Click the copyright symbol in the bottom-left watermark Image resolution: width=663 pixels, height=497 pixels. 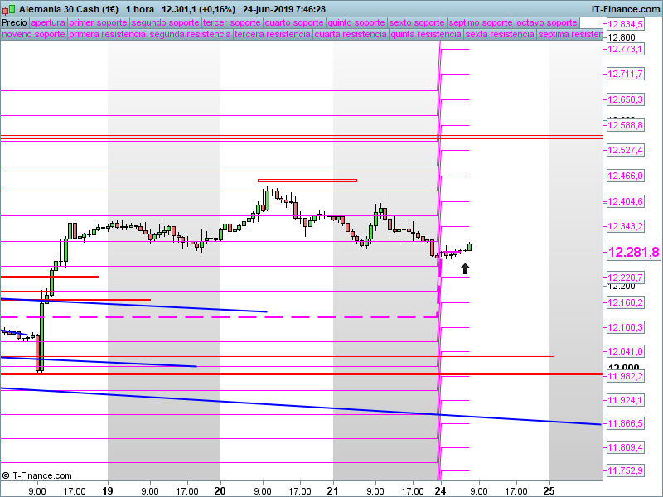pyautogui.click(x=6, y=475)
